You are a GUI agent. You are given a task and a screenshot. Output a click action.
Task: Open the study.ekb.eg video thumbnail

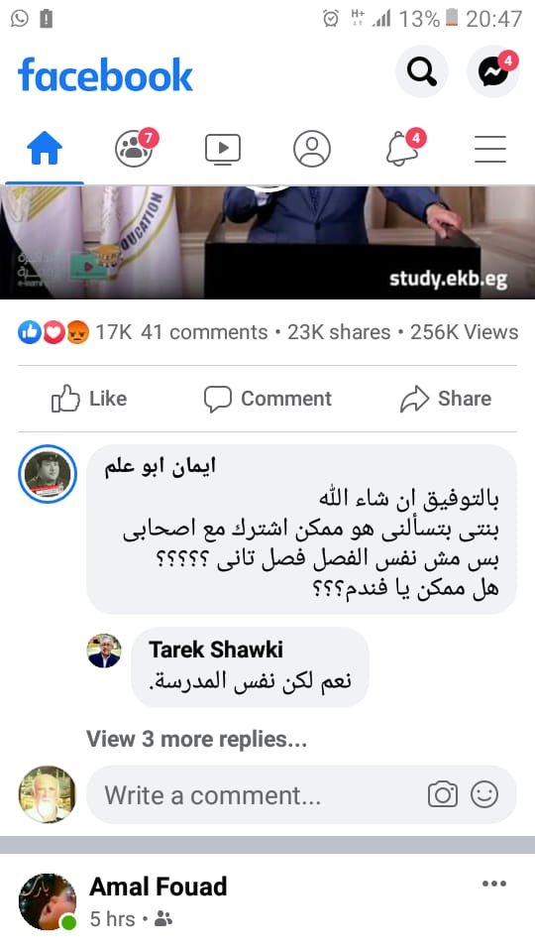point(267,242)
